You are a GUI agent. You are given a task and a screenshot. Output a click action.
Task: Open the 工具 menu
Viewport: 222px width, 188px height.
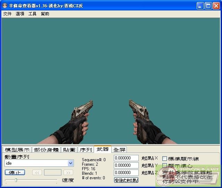tap(32, 14)
